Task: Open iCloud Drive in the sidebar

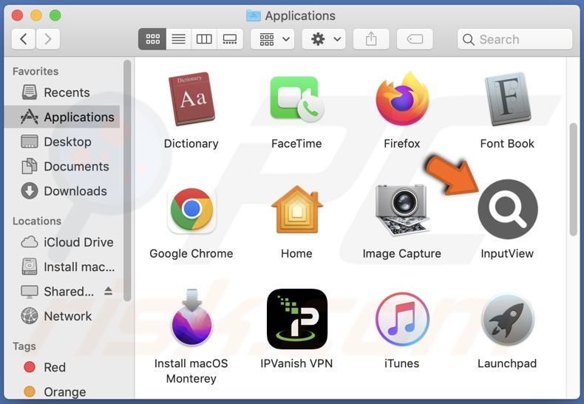Action: (64, 242)
